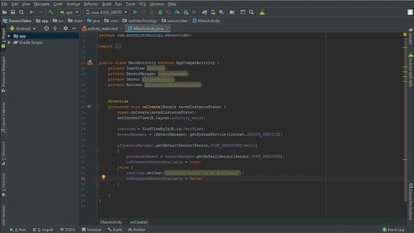Toggle the Device File Explorer side tab
Screen dimensions: 414x233
(411, 202)
